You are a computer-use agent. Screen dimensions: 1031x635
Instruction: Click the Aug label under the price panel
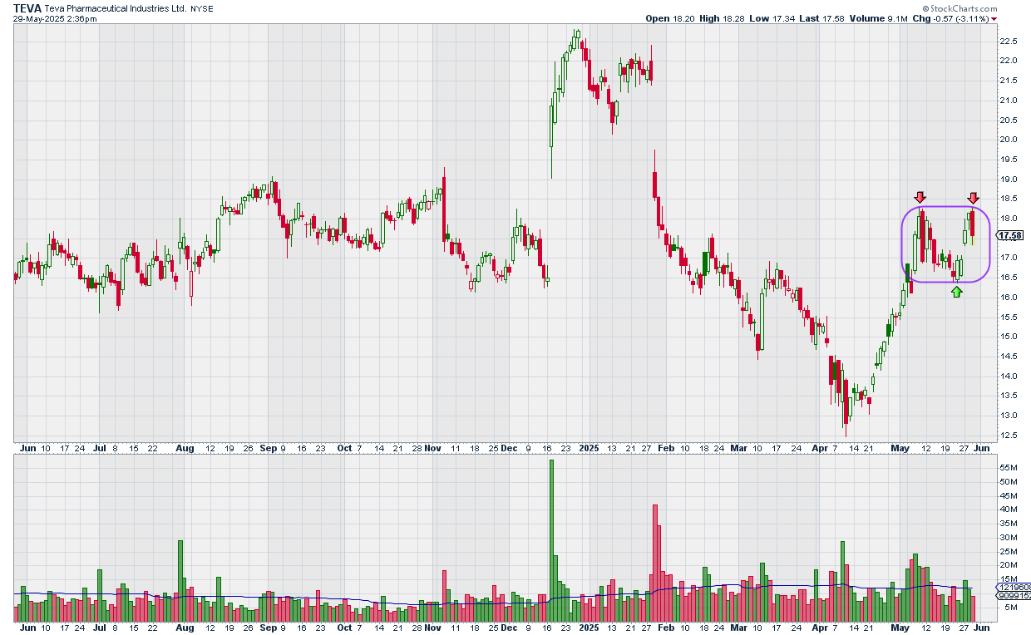[185, 448]
